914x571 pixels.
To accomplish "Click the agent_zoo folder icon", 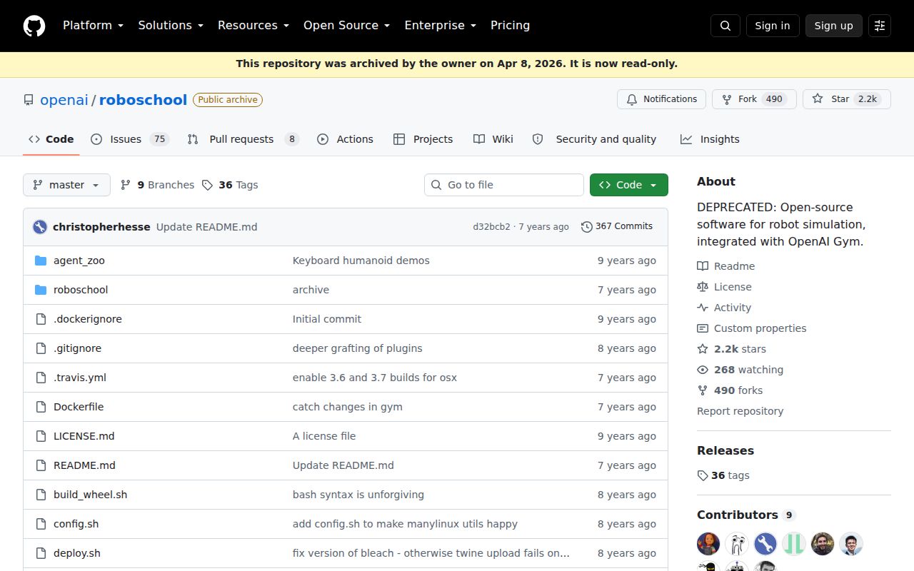I will pos(41,261).
